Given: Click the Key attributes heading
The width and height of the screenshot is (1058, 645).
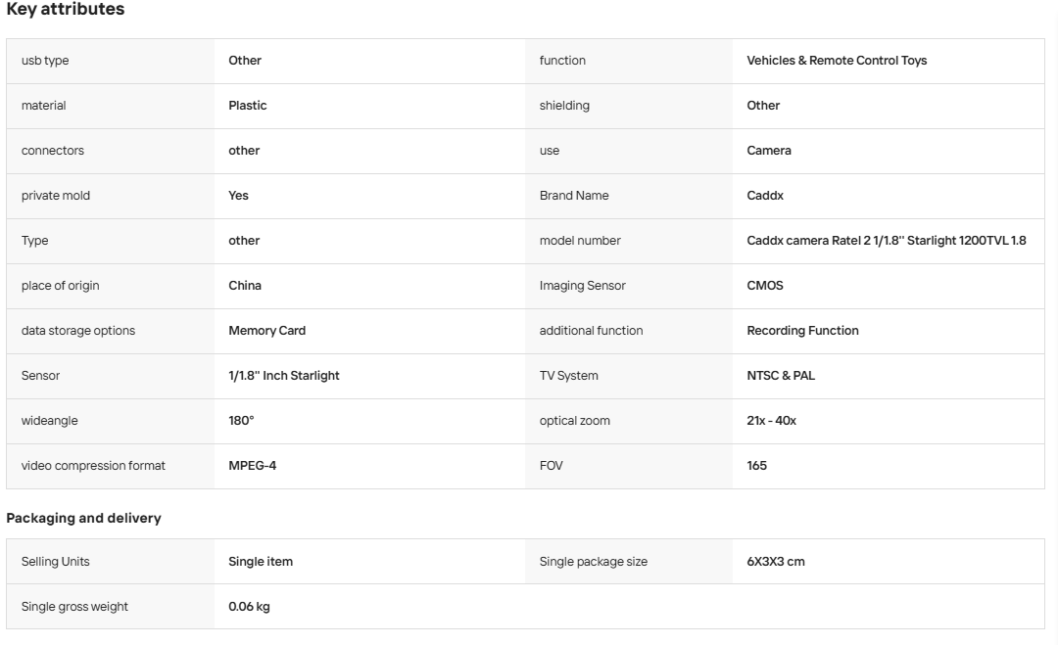Looking at the screenshot, I should click(x=66, y=10).
